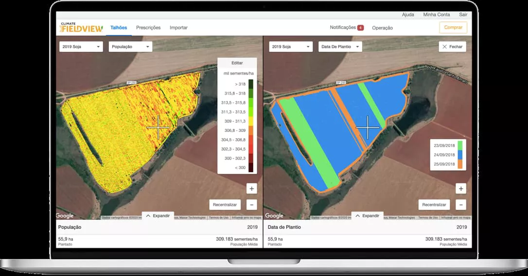
Task: Zoom out on the right planting date map
Action: click(461, 205)
